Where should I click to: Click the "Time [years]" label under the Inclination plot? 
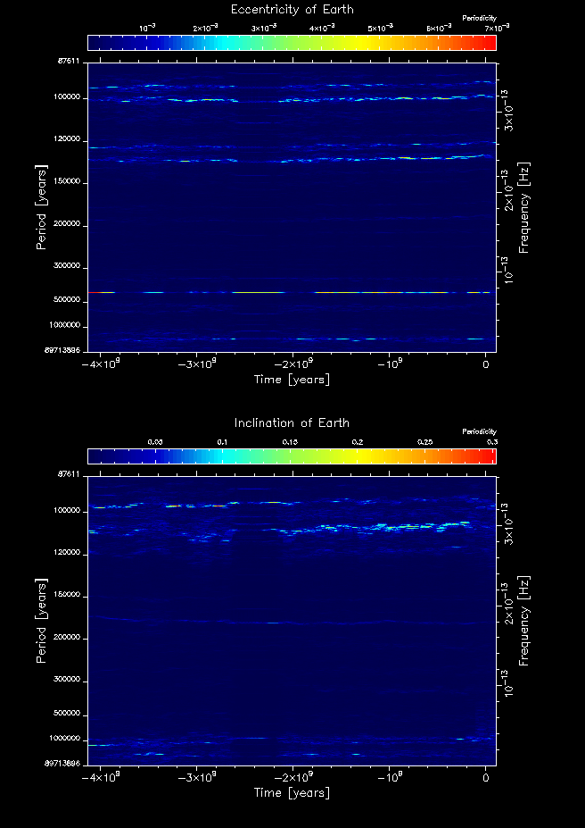pyautogui.click(x=292, y=792)
